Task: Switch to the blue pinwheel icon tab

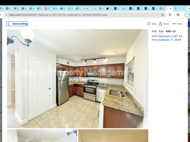Action: 38,9
